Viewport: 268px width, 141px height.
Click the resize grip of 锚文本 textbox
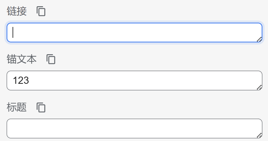coord(259,87)
